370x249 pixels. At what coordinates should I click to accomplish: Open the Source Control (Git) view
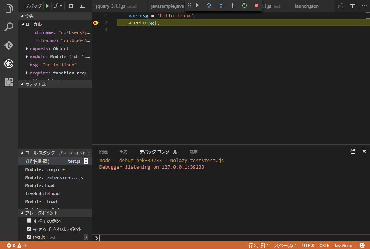pyautogui.click(x=9, y=45)
